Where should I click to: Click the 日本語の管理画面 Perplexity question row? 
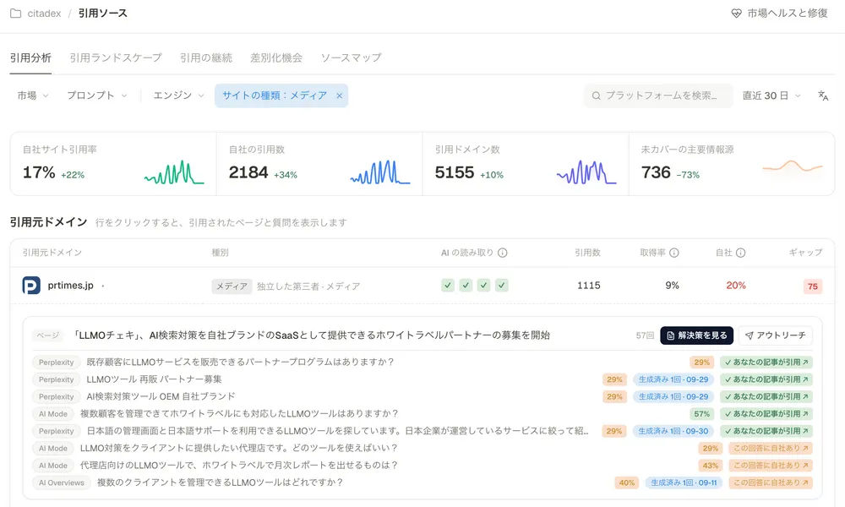(422, 432)
